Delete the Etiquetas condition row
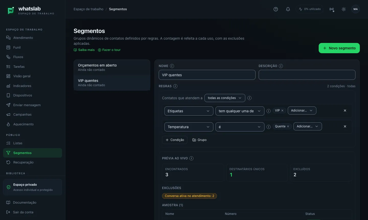The height and width of the screenshot is (220, 368). 345,111
